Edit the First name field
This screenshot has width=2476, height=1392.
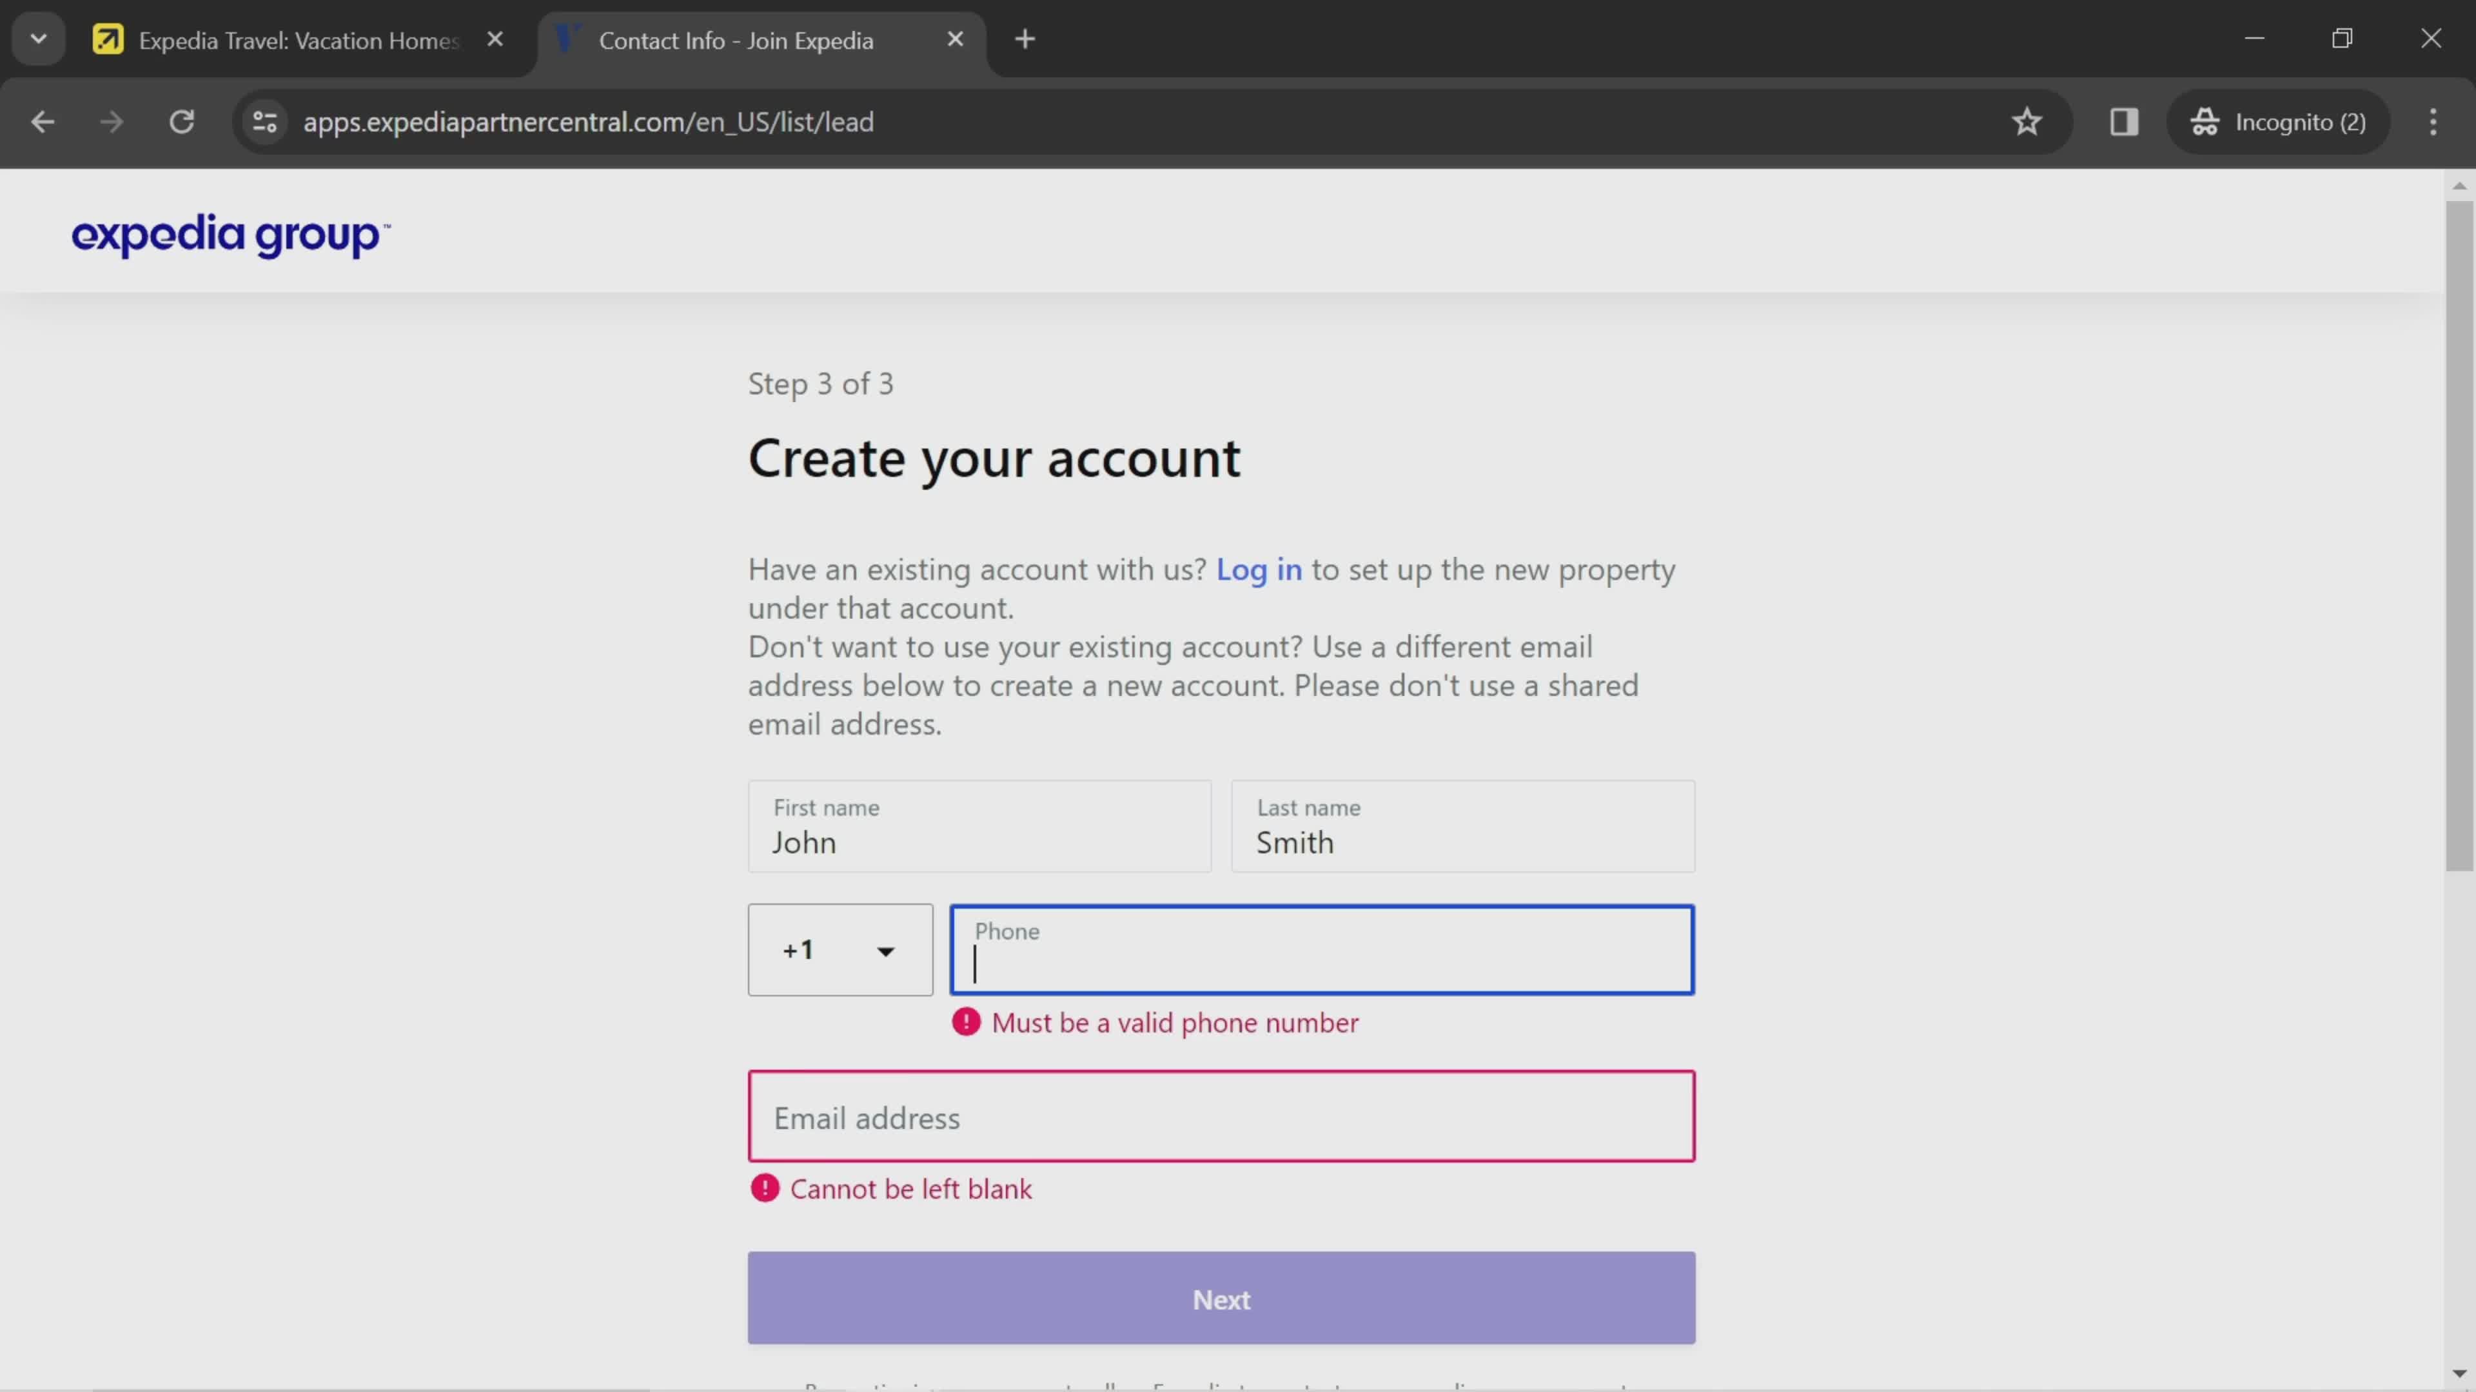tap(979, 826)
